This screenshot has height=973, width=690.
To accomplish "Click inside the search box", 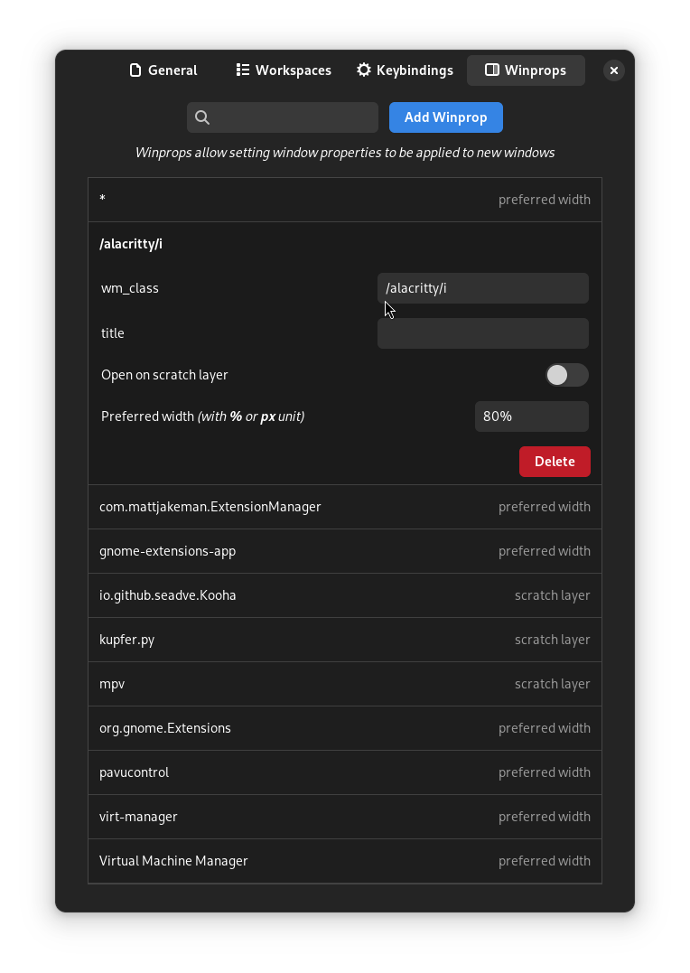I will coord(289,117).
